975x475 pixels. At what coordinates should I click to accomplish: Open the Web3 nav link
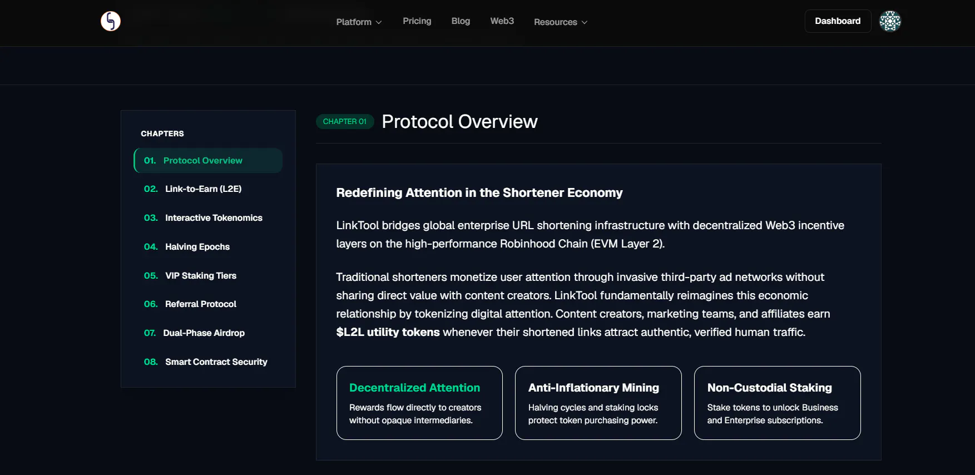click(x=502, y=21)
